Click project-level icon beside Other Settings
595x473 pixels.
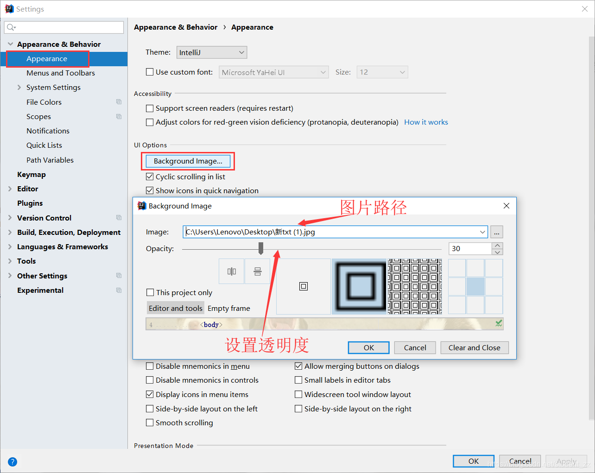coord(119,276)
